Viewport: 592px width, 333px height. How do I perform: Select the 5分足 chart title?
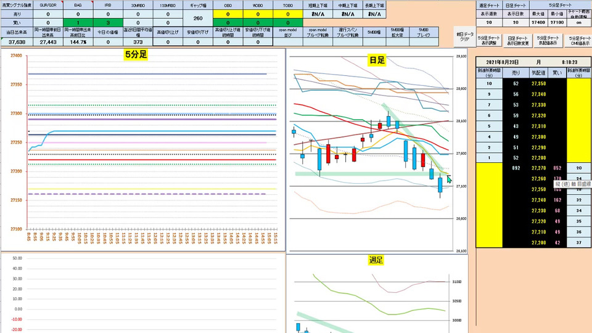click(x=136, y=54)
